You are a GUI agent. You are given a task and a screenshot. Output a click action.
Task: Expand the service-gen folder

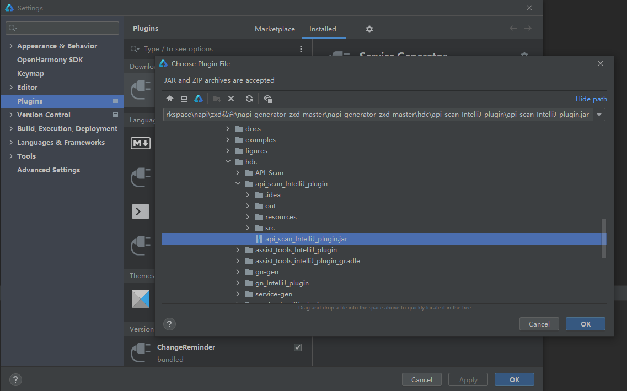tap(238, 294)
